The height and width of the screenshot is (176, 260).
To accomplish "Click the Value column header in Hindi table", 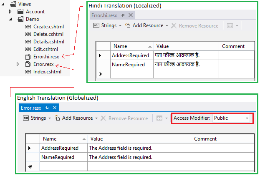I will point(186,46).
